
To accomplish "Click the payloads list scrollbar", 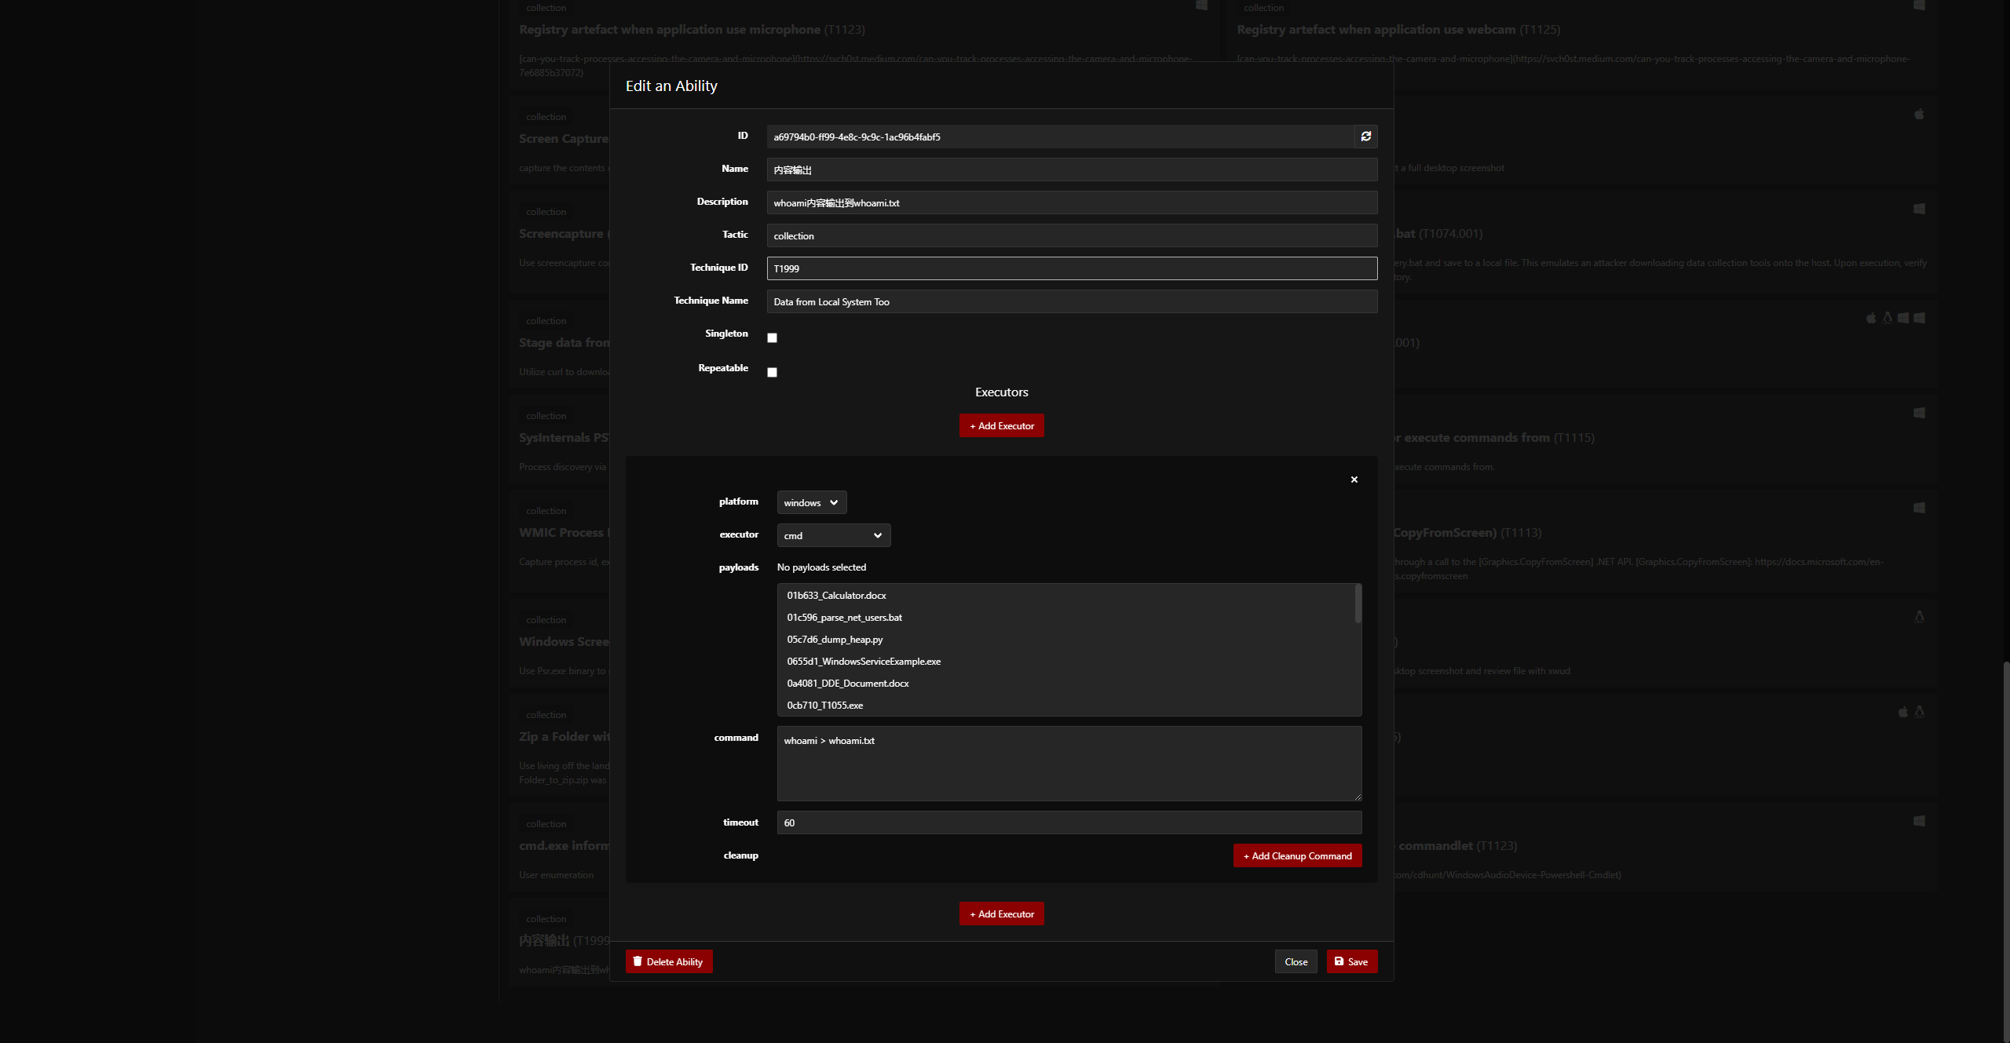I will pos(1357,604).
